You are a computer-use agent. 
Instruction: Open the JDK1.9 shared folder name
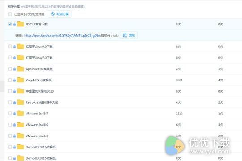pos(37,24)
